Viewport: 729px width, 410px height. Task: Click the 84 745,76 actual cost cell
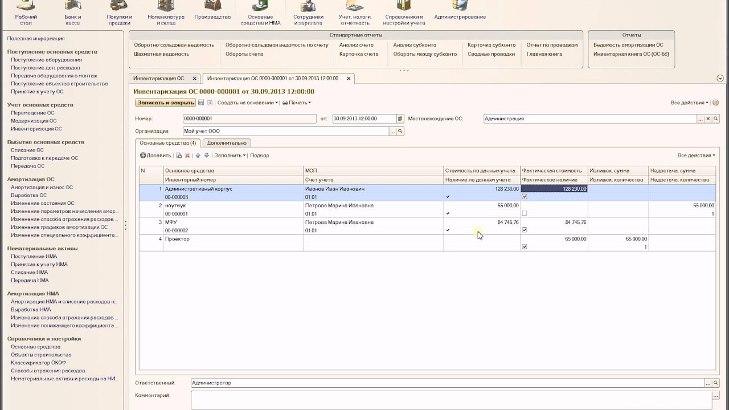pyautogui.click(x=554, y=222)
